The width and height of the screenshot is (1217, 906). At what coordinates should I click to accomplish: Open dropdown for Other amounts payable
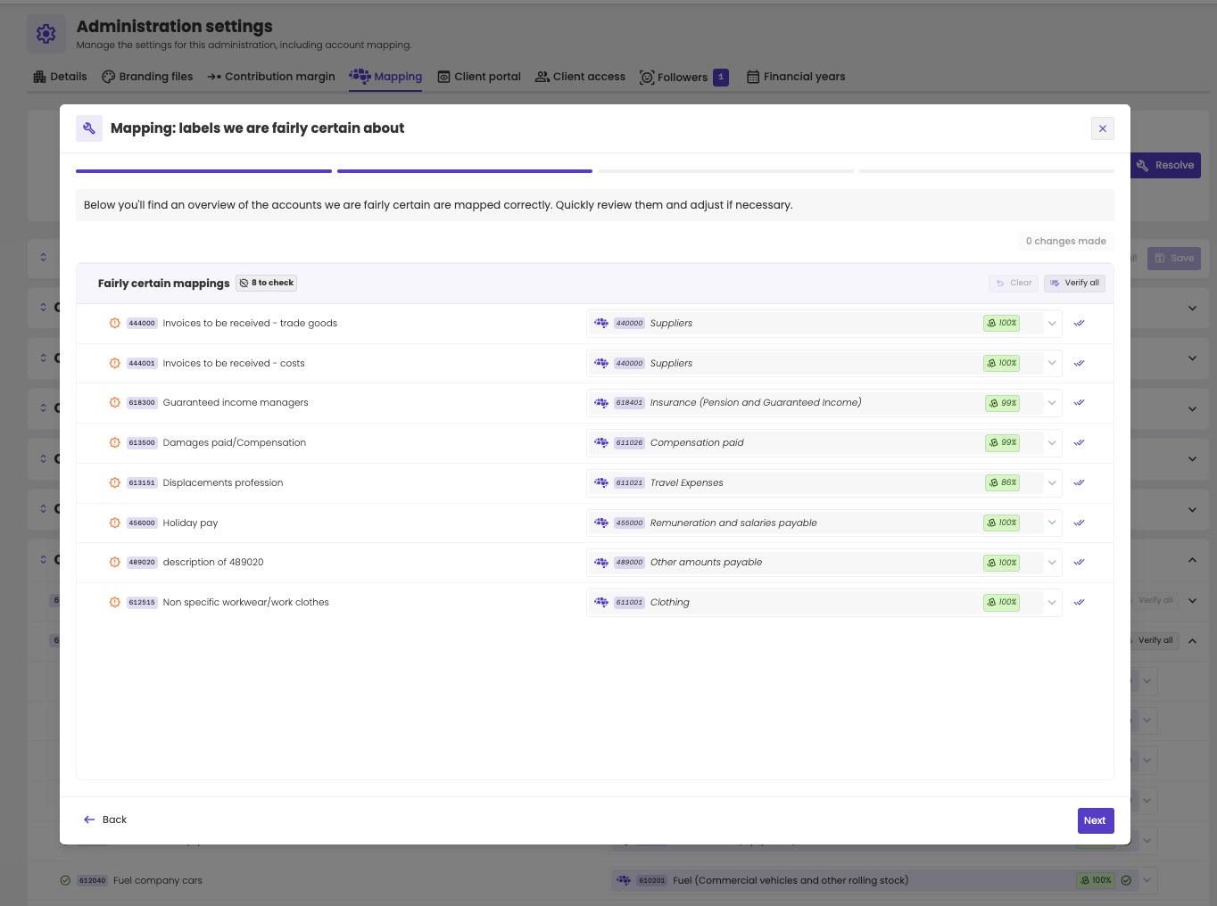click(1052, 563)
